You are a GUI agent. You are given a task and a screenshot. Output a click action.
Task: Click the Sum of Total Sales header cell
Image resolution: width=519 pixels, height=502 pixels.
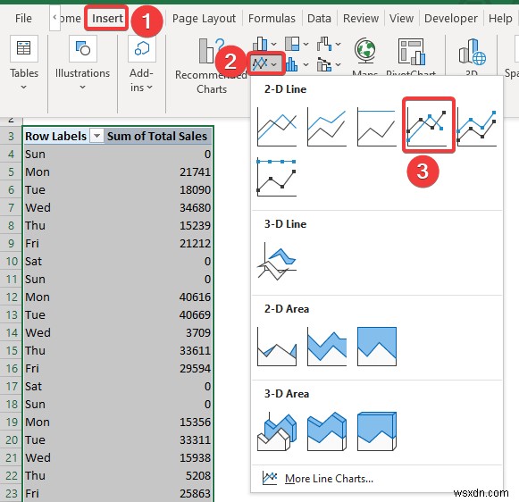pyautogui.click(x=158, y=136)
